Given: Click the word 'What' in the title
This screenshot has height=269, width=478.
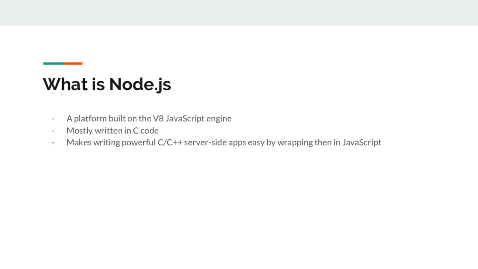Looking at the screenshot, I should [65, 84].
